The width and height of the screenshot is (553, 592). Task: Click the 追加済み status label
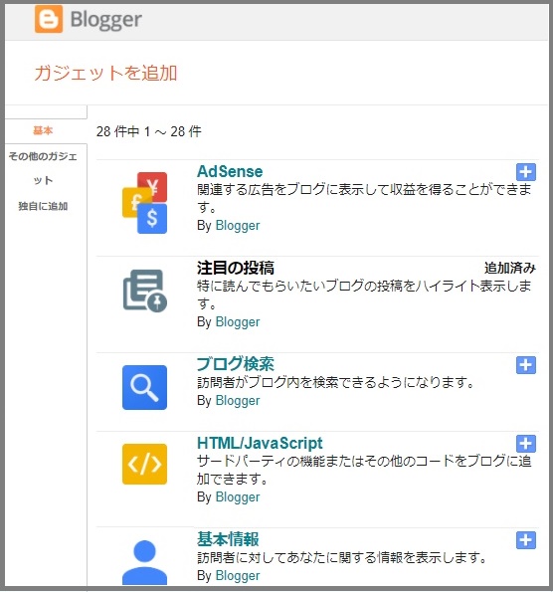coord(510,268)
